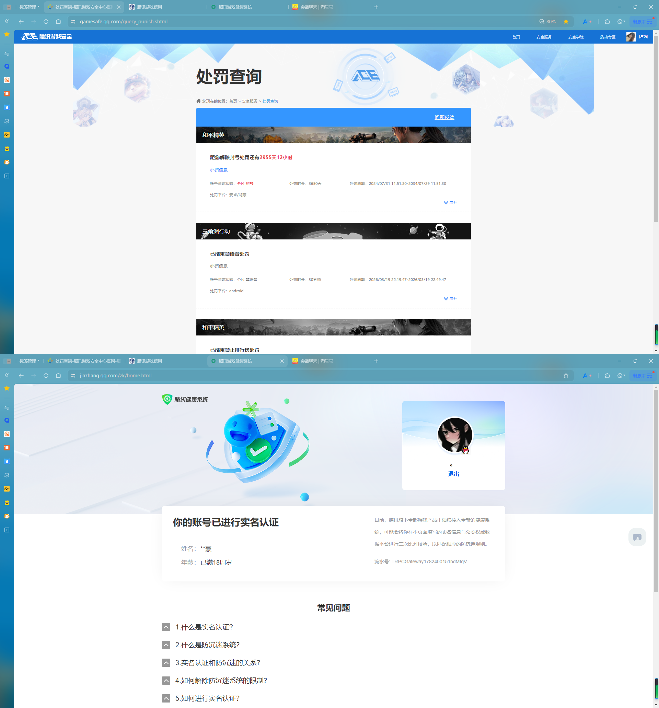Open the 问题反馈 link
This screenshot has height=708, width=659.
click(444, 117)
